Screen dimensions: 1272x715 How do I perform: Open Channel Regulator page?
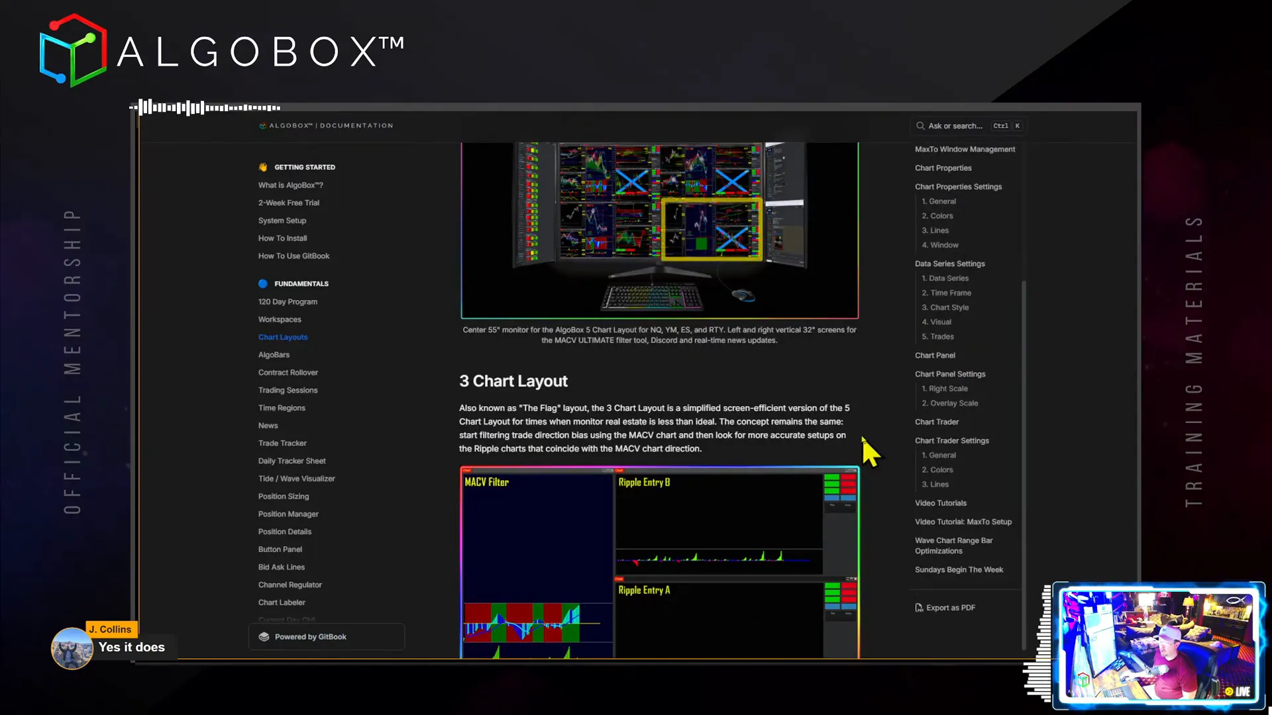click(290, 585)
